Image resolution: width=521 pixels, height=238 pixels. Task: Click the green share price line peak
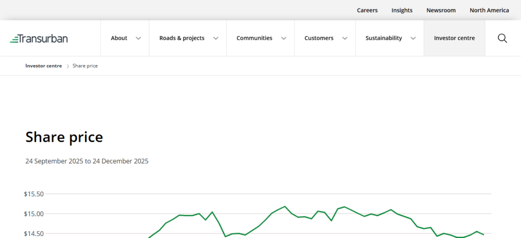pyautogui.click(x=285, y=206)
